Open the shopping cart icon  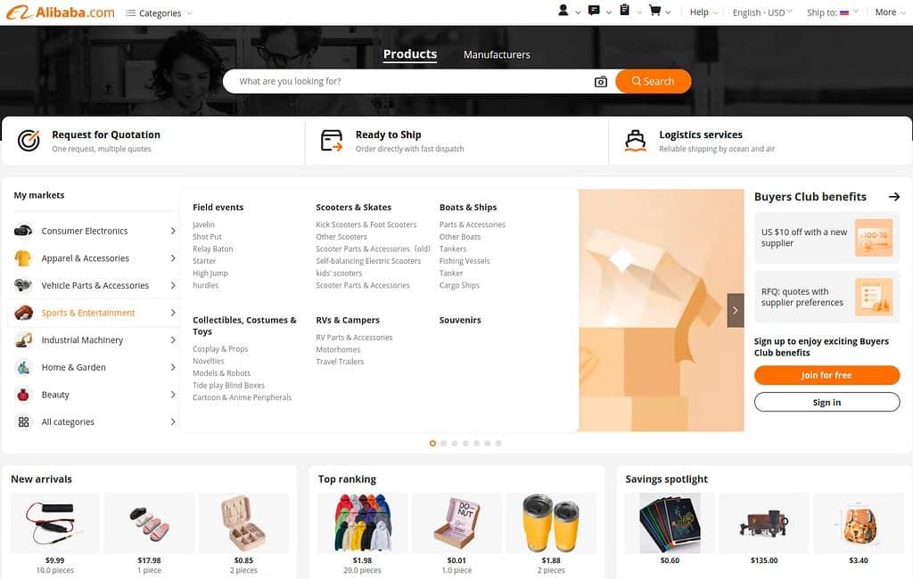[655, 12]
